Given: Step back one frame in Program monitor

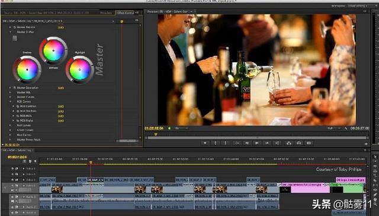Looking at the screenshot, I should pos(247,143).
